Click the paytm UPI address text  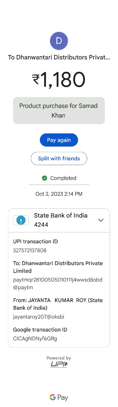click(x=58, y=284)
